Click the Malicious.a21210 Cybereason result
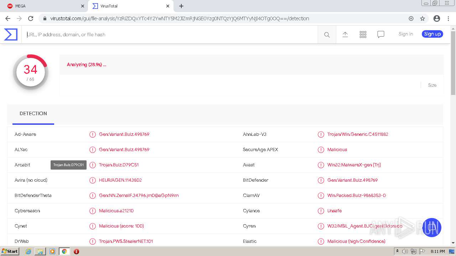 [116, 211]
